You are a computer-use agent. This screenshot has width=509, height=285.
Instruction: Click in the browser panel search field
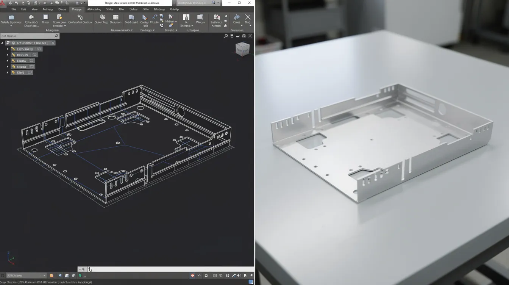[x=30, y=36]
